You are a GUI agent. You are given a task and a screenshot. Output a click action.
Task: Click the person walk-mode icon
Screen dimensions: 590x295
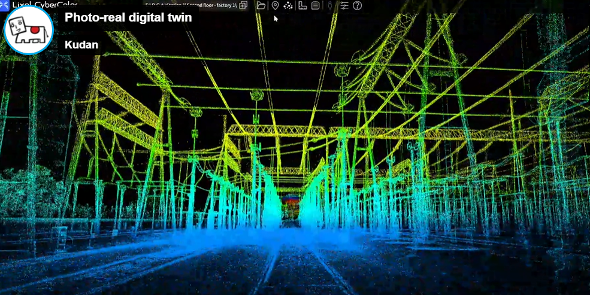(x=329, y=5)
